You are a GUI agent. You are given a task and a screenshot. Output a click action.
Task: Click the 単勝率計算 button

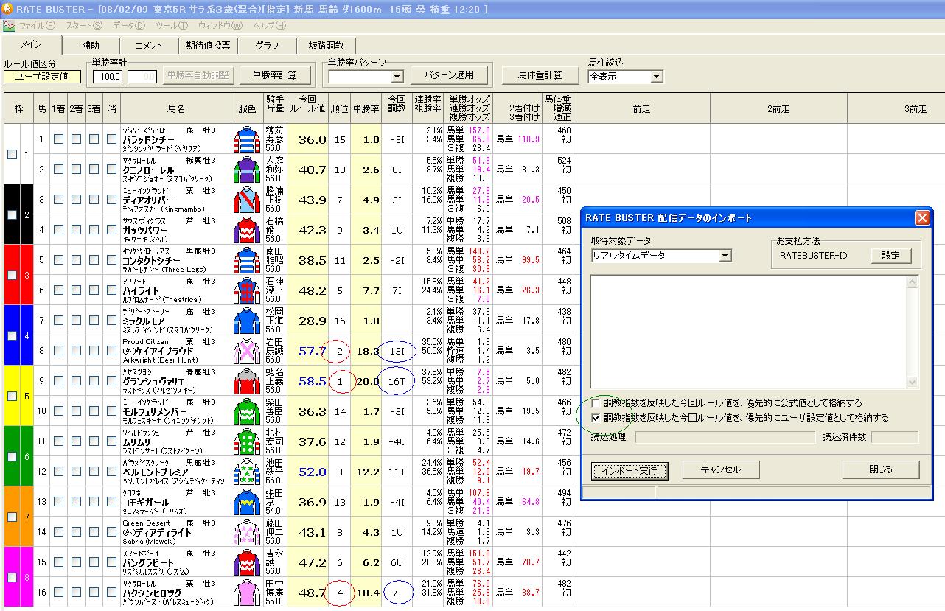[275, 74]
